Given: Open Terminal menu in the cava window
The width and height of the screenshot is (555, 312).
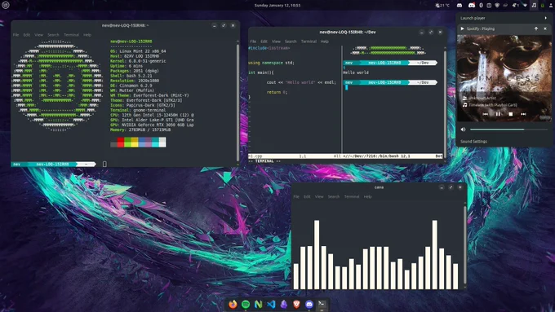Looking at the screenshot, I should pyautogui.click(x=352, y=196).
